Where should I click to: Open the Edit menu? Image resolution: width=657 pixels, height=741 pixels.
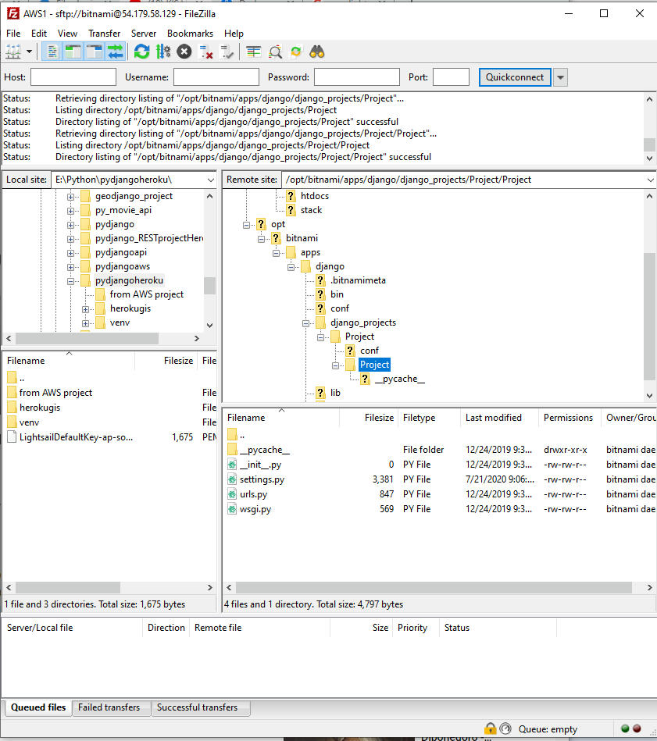pyautogui.click(x=39, y=34)
